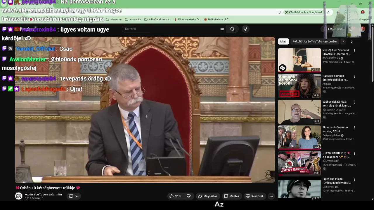Open Linkin Park From The Inside thumbnail
This screenshot has width=374, height=210.
tap(299, 189)
